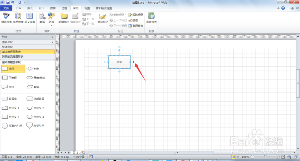Minimize the ribbon with caret icon
Screen dimensions: 300x161
[x=278, y=8]
